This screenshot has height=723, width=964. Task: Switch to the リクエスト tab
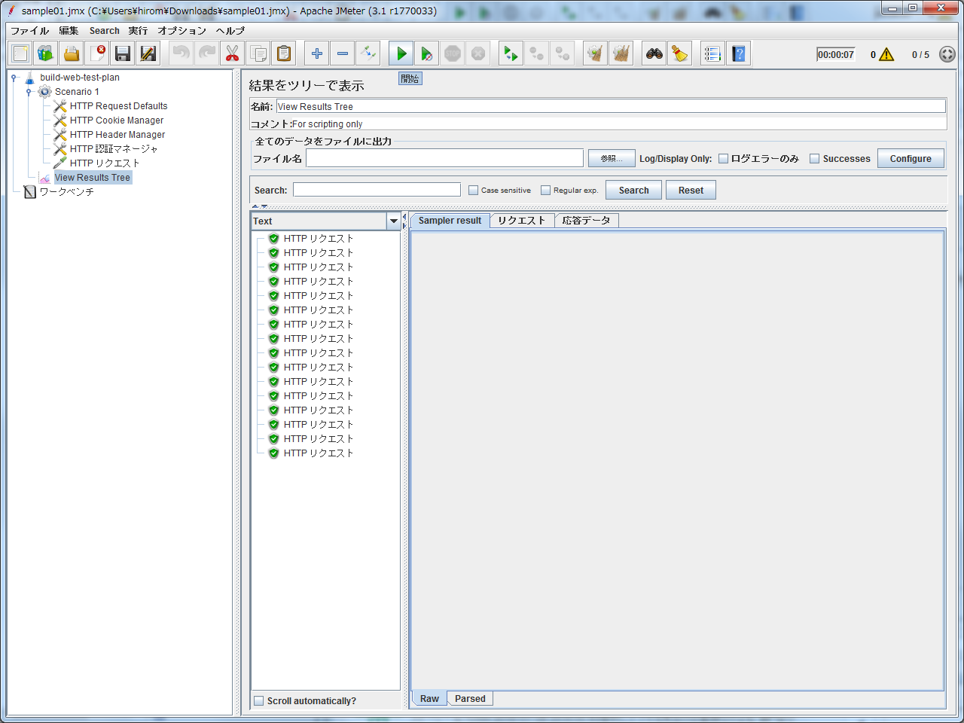522,221
